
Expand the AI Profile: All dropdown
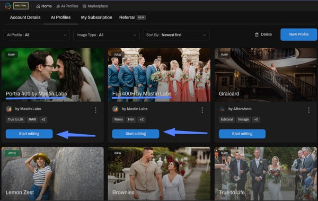[37, 35]
